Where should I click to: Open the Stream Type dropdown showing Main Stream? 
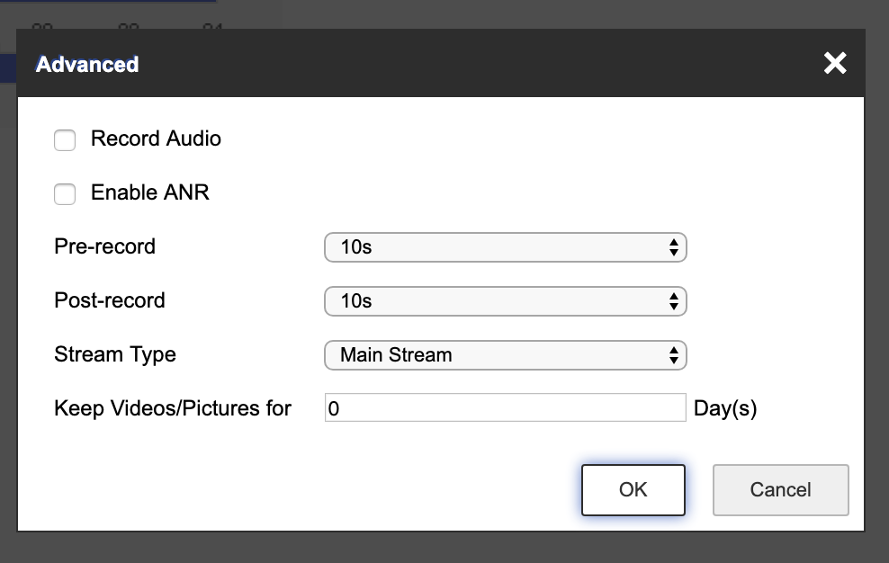pyautogui.click(x=504, y=355)
